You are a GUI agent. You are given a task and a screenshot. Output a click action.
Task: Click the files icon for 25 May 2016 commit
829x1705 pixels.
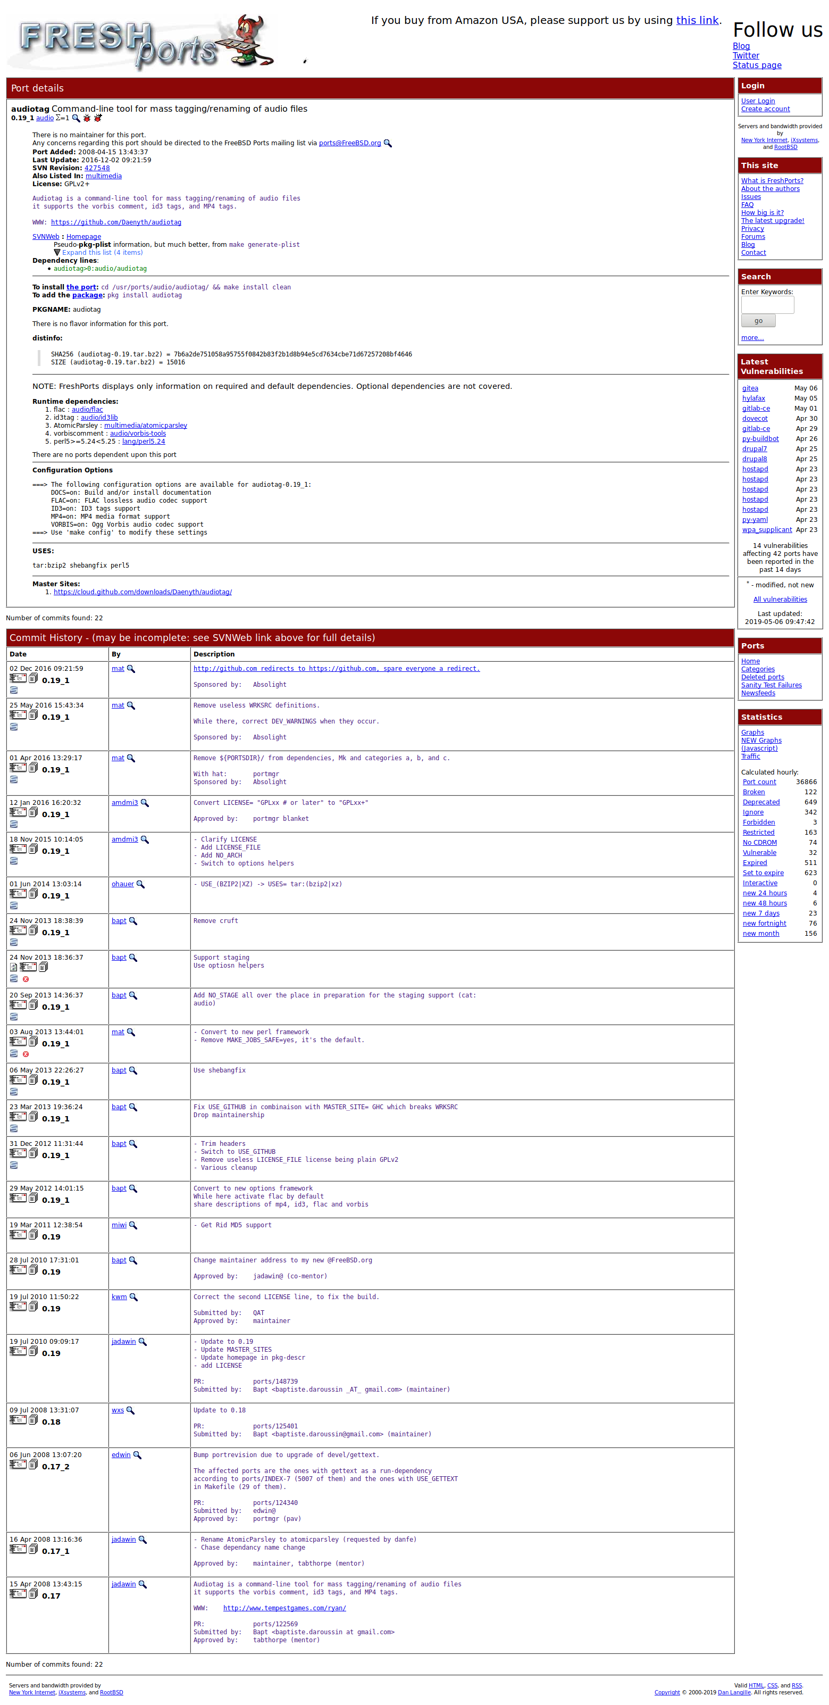[x=33, y=715]
